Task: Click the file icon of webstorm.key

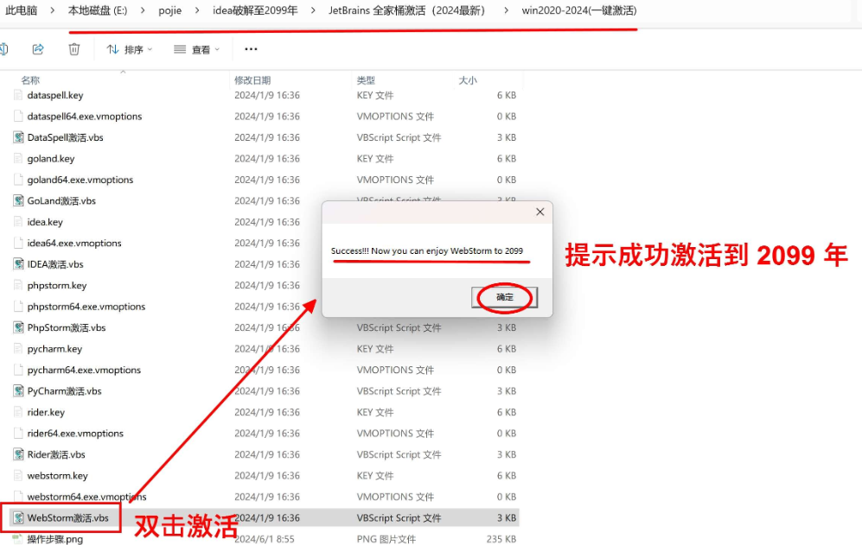Action: point(18,476)
